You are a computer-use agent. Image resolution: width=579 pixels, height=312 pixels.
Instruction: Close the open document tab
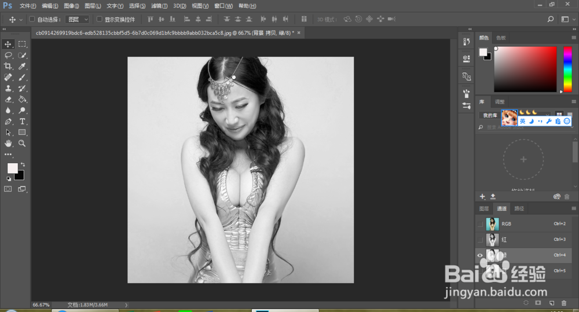click(x=299, y=33)
